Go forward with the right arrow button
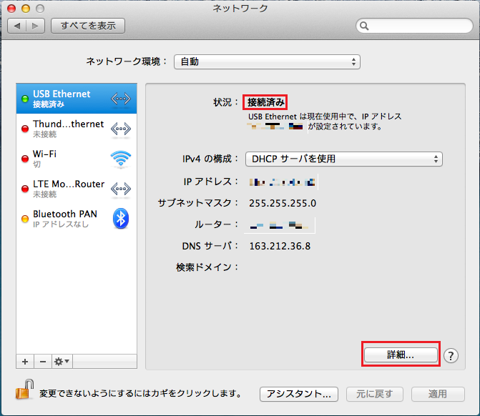The image size is (480, 416). point(36,26)
